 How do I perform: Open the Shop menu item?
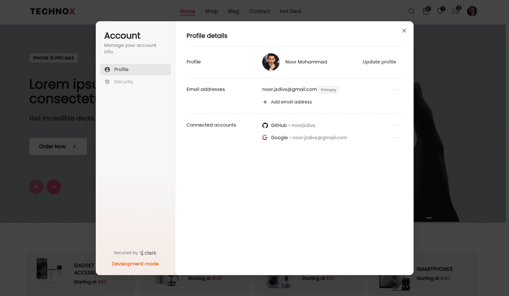pos(211,11)
